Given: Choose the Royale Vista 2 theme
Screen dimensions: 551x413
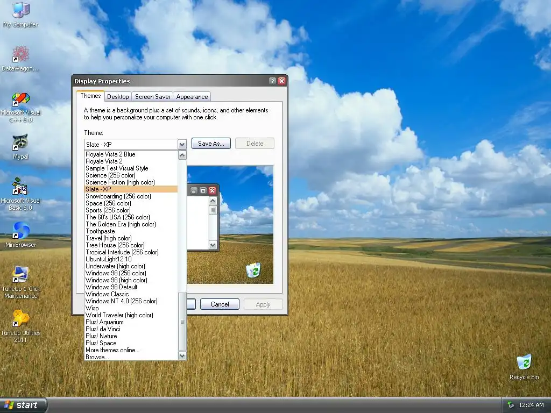Looking at the screenshot, I should coord(131,161).
